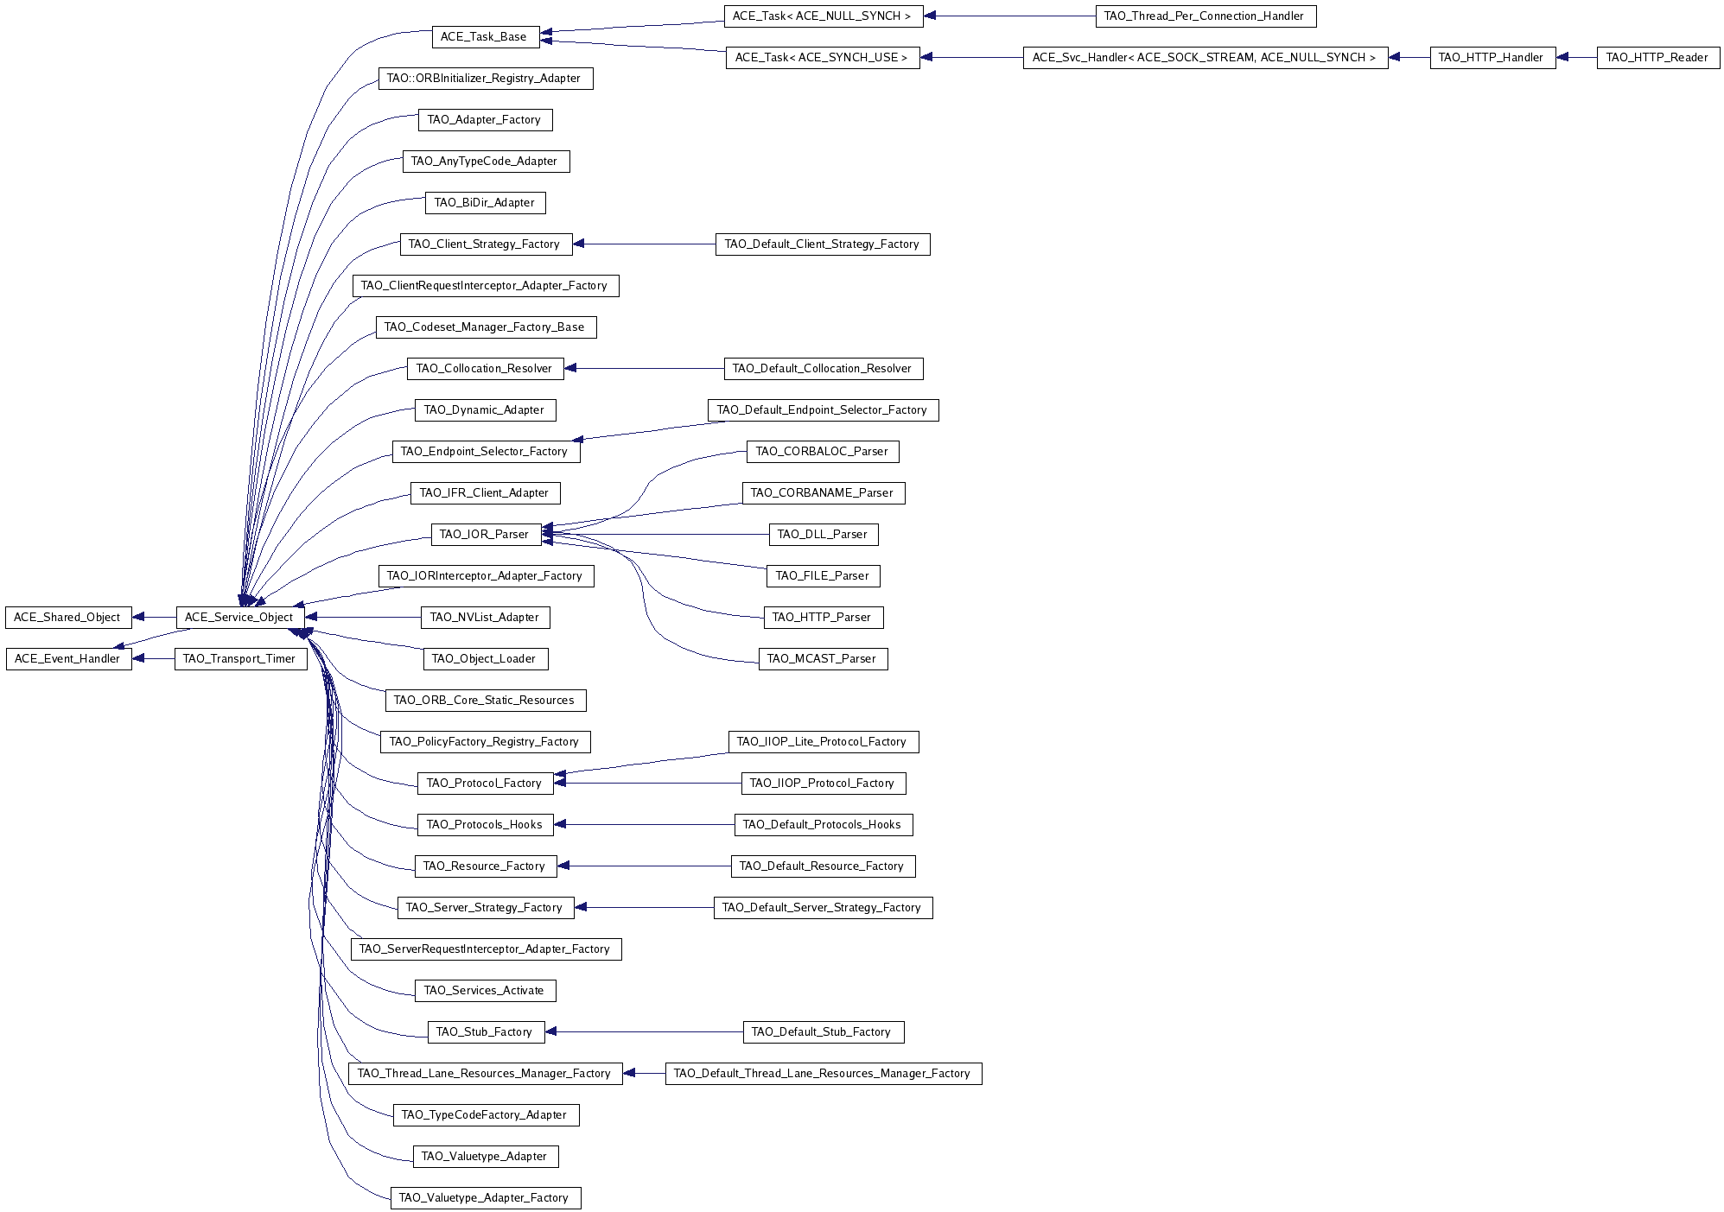This screenshot has height=1212, width=1724.
Task: Open the ACE_Svc_Handler template class node
Action: pyautogui.click(x=1204, y=57)
